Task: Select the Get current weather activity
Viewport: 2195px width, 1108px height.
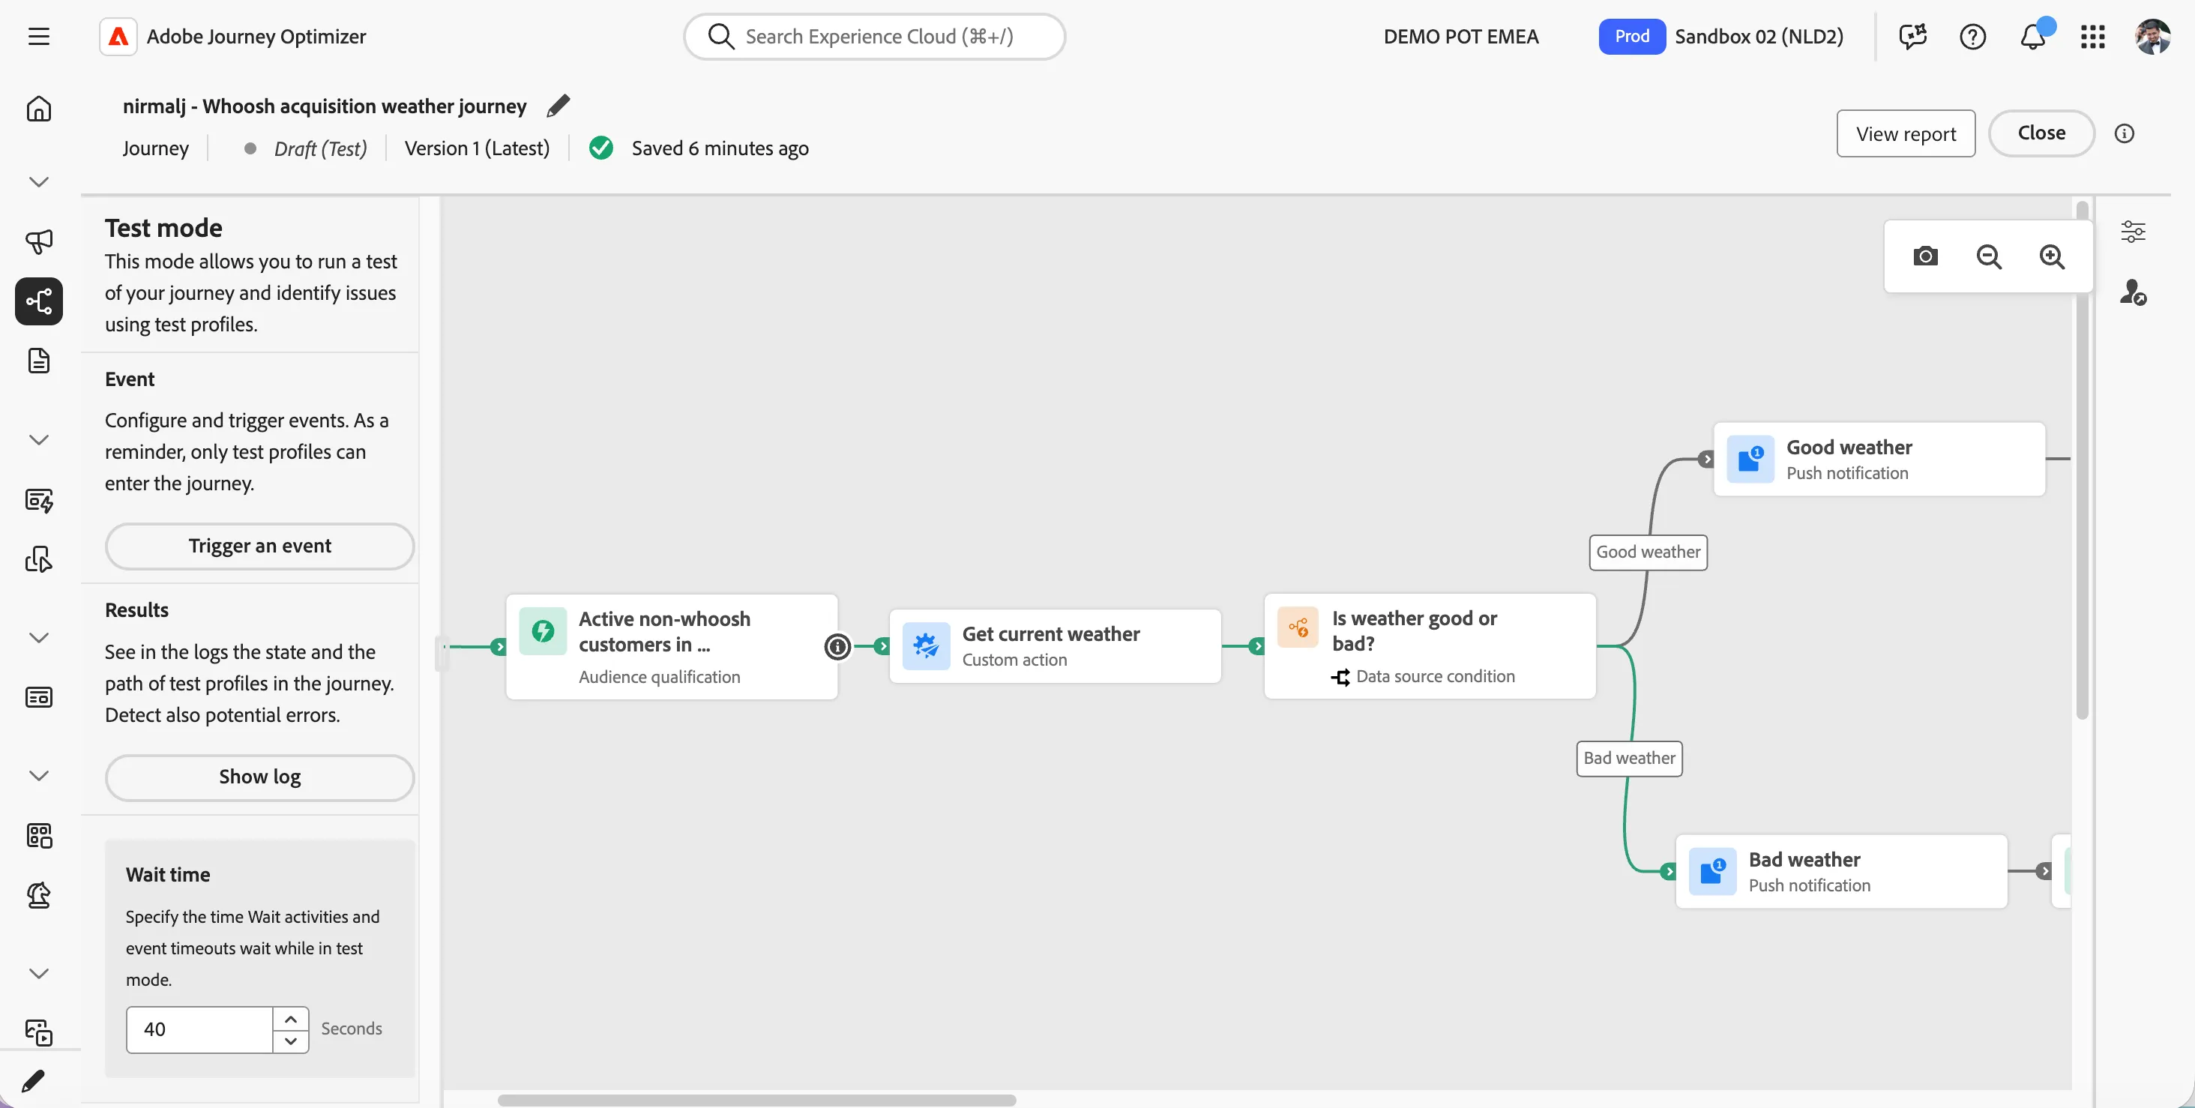Action: [1055, 646]
